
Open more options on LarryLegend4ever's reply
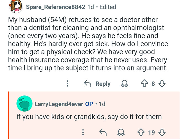pyautogui.click(x=83, y=133)
